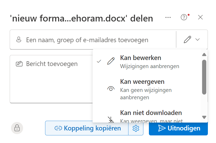Click the no-download icon in list

pyautogui.click(x=111, y=119)
